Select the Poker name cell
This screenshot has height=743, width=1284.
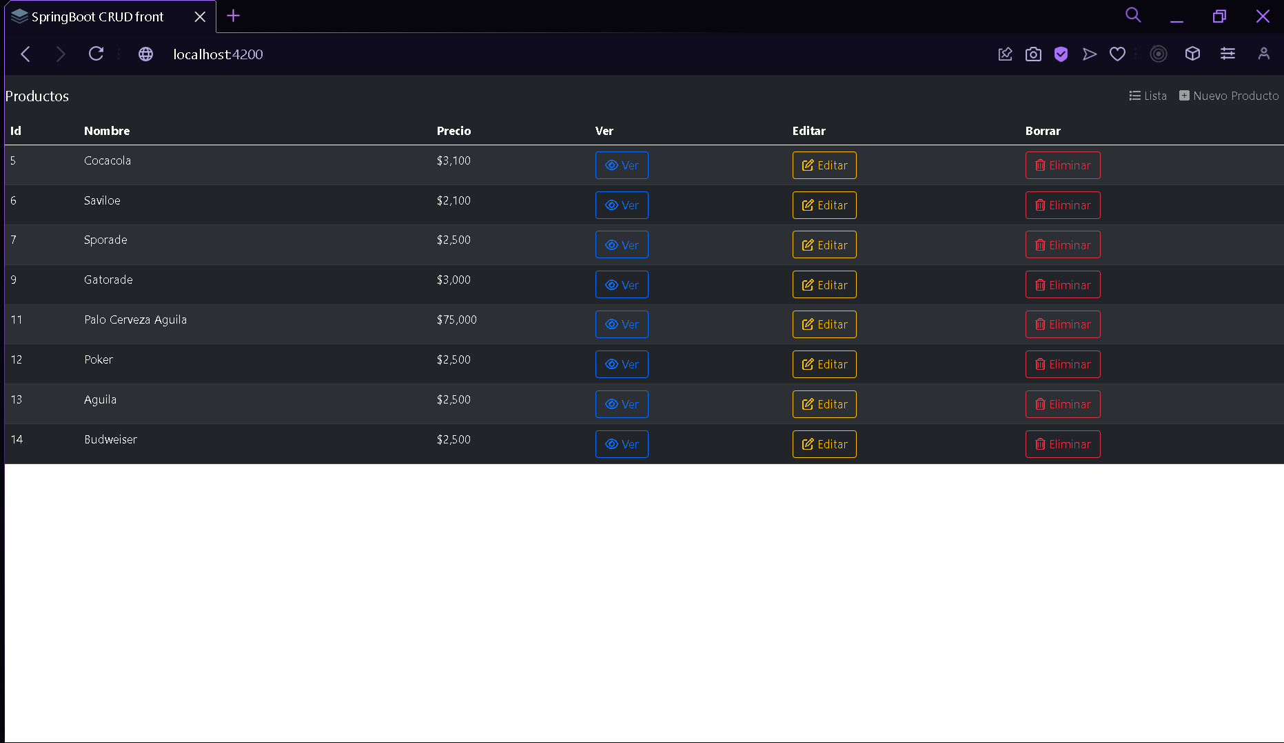[x=99, y=359]
